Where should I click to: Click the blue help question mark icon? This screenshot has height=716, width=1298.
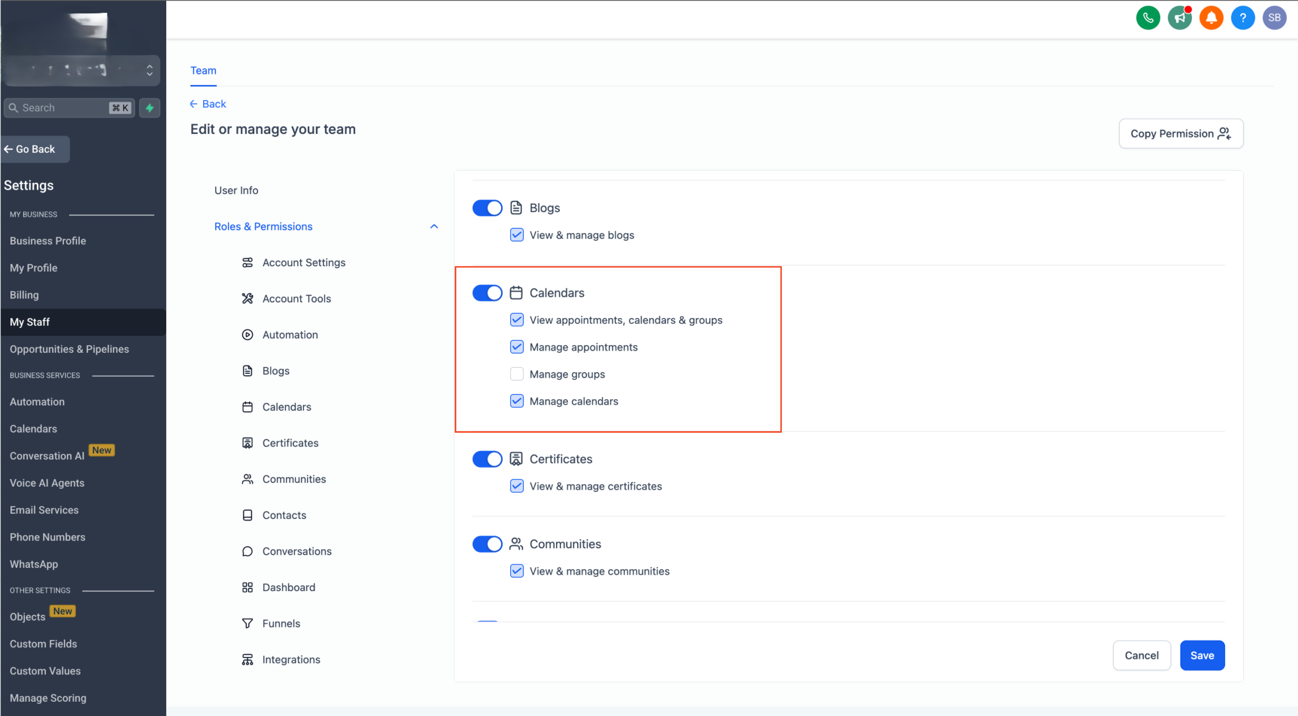[1243, 18]
